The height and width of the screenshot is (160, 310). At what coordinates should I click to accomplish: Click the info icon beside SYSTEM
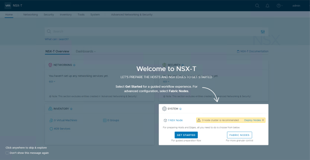[181, 109]
